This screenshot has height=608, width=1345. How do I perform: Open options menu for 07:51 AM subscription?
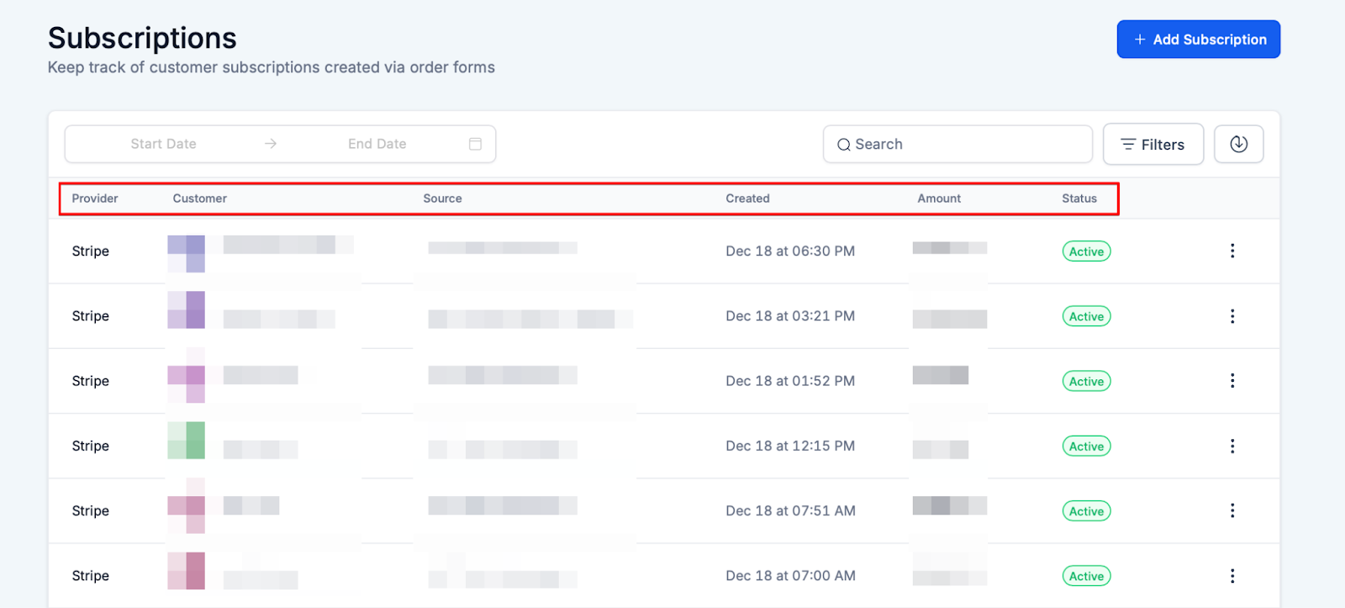[x=1232, y=510]
